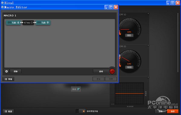Image resolution: width=181 pixels, height=115 pixels.
Task: Click the 47 ms delay block
Action: [28, 23]
